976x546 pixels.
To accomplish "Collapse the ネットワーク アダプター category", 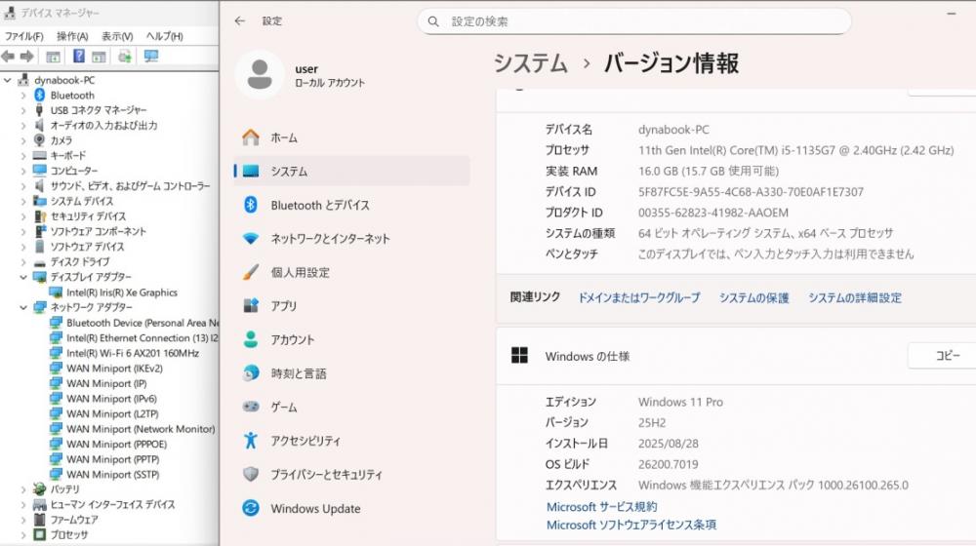I will point(23,307).
